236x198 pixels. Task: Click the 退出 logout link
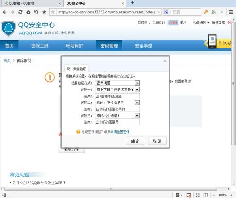(x=183, y=23)
